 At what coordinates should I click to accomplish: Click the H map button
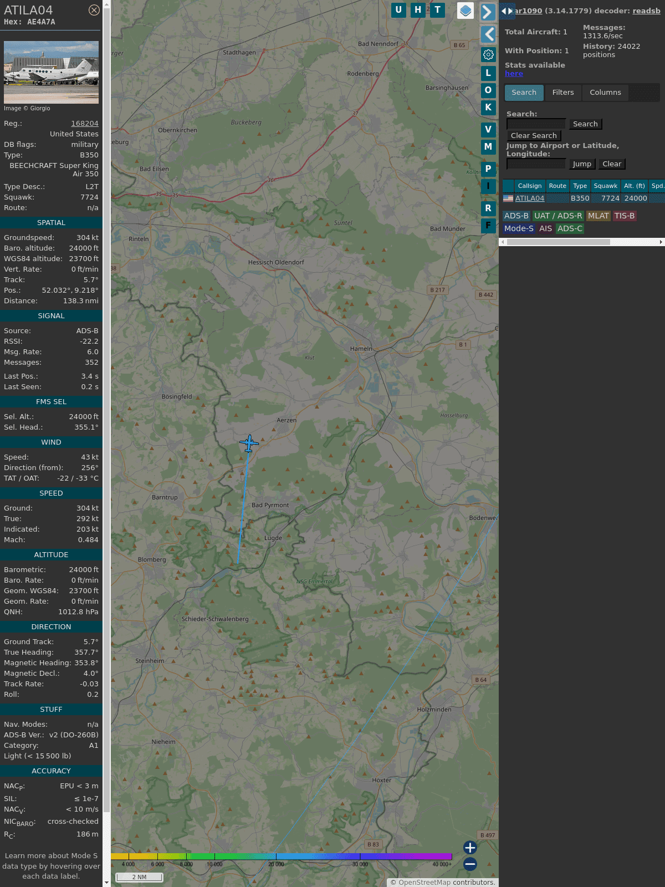pyautogui.click(x=418, y=10)
